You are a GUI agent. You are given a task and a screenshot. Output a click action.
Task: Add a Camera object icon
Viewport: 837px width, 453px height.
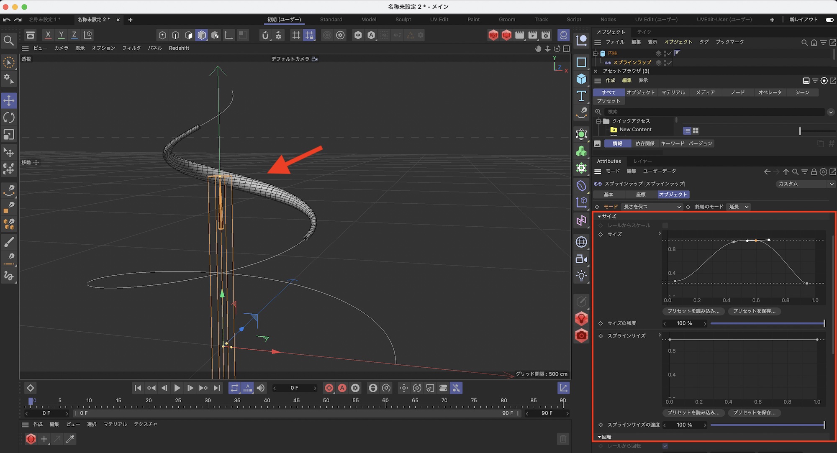[x=581, y=259]
